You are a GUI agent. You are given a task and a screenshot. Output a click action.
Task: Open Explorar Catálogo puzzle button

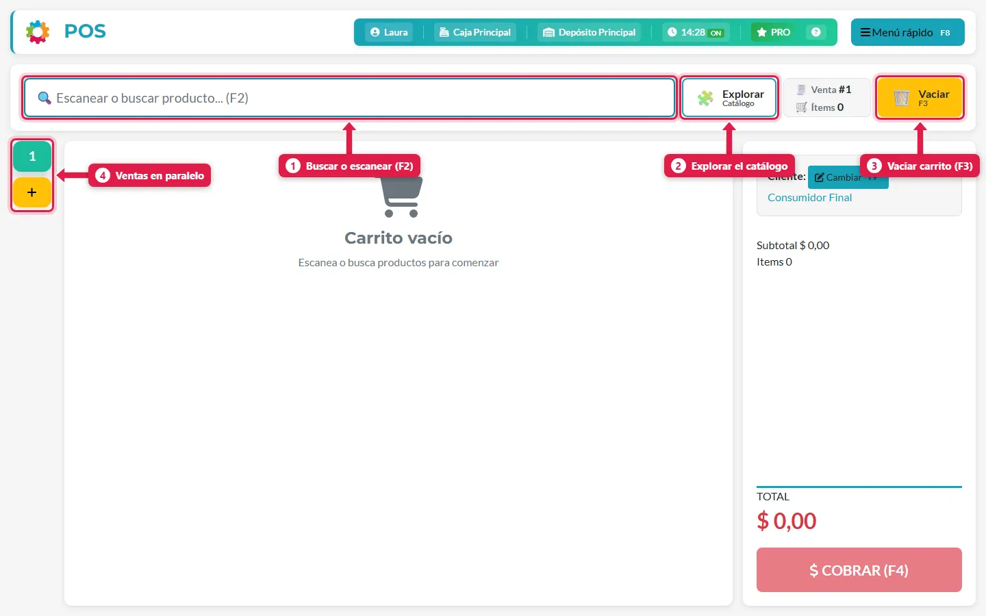[729, 98]
